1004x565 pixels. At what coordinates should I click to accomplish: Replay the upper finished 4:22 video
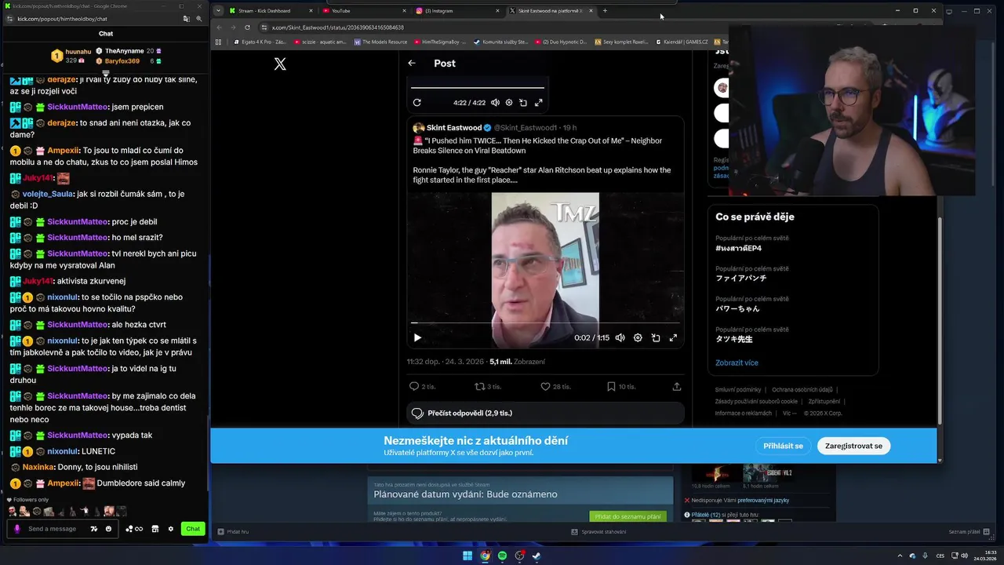(x=417, y=103)
